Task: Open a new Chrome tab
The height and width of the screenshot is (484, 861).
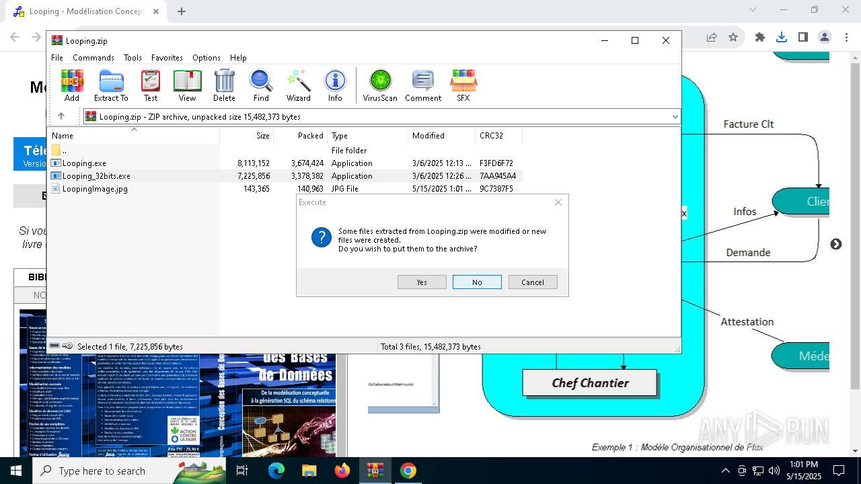Action: [x=182, y=11]
